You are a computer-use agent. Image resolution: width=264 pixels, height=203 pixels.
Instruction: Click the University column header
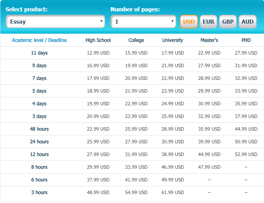click(x=173, y=40)
